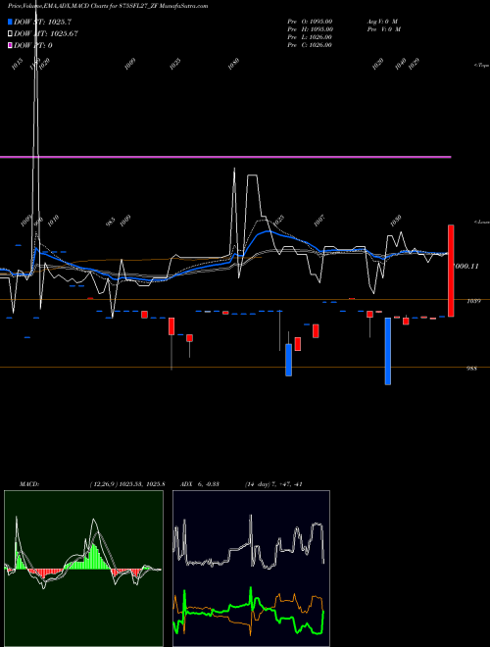Viewport: 490px width, 647px height.
Task: Click the 'Pre O: 1095.00' value
Action: (310, 22)
